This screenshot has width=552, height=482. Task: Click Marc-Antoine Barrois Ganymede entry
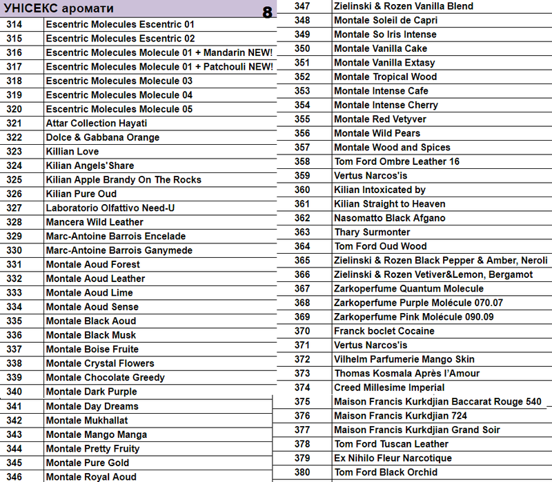point(119,250)
